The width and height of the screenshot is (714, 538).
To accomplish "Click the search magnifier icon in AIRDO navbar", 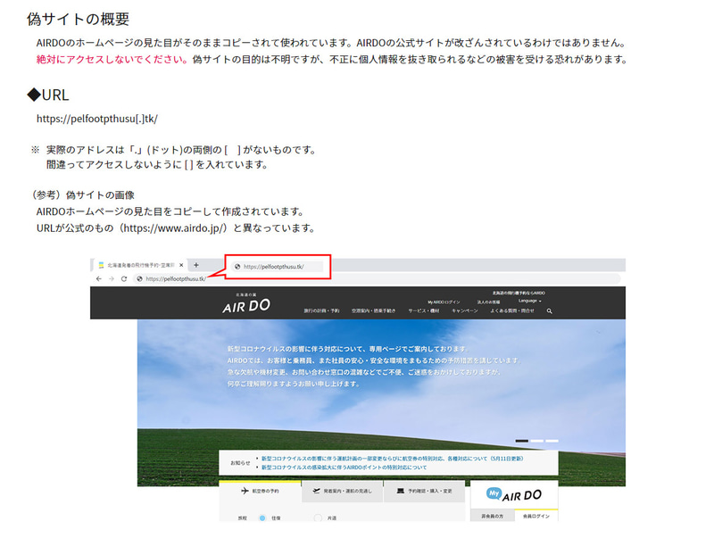I will [549, 310].
